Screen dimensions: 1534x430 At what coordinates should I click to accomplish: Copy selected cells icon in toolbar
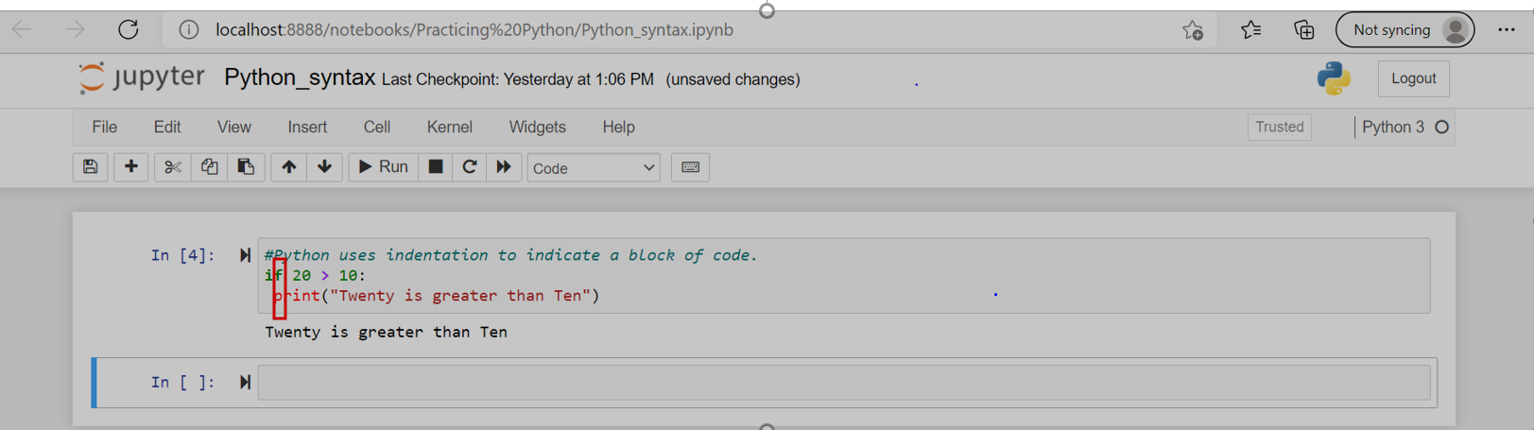[209, 167]
